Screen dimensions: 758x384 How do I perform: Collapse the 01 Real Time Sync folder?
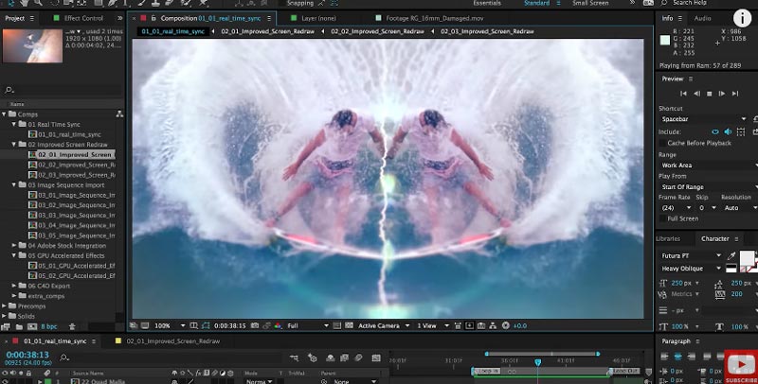click(14, 125)
